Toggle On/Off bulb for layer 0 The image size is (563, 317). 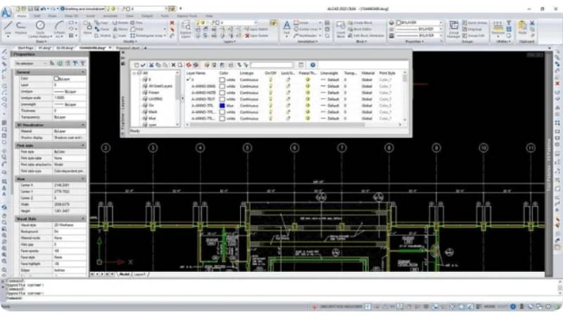270,80
